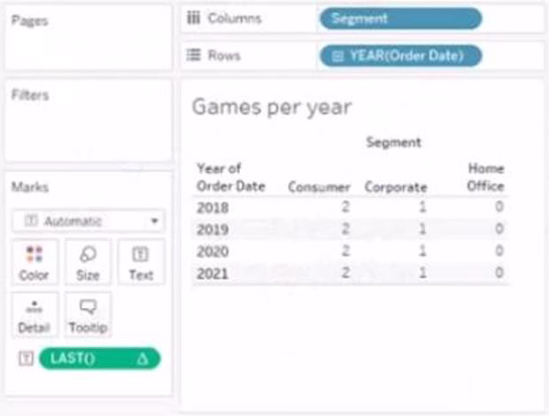Viewport: 549px width, 416px height.
Task: Open the Detail marks card
Action: pyautogui.click(x=35, y=309)
